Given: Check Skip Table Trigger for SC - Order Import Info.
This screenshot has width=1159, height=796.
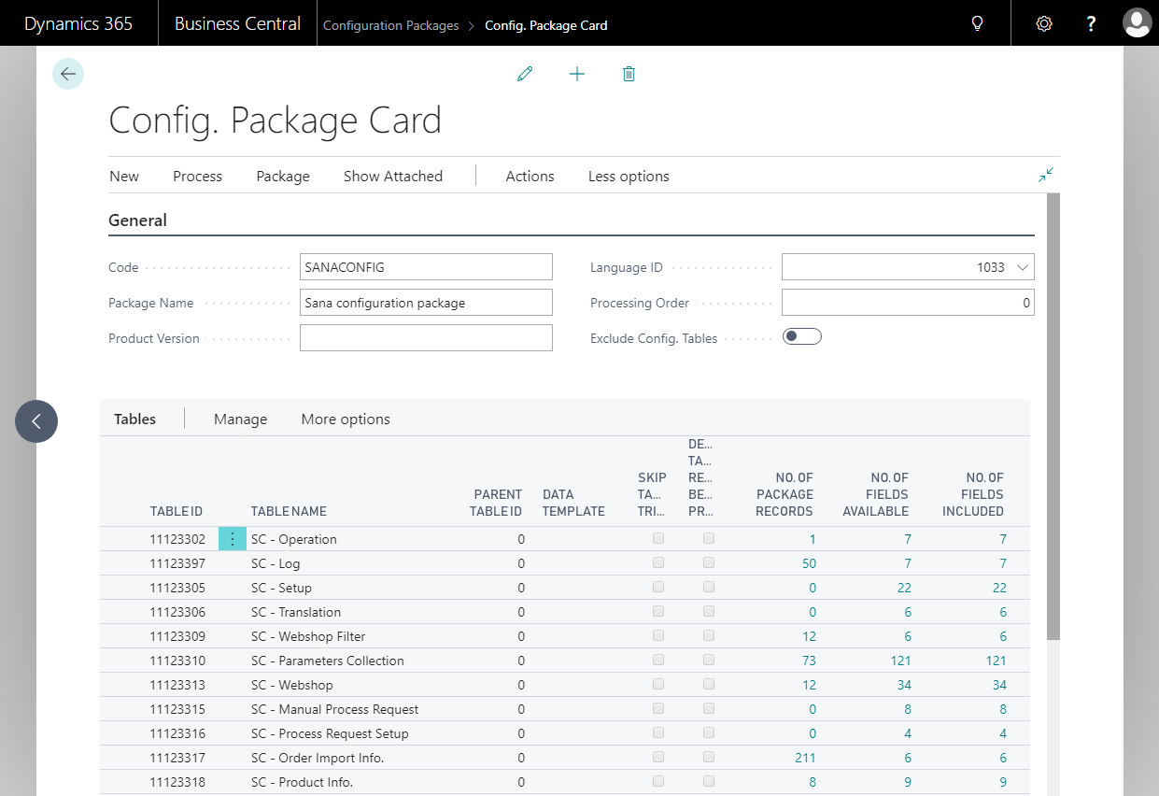Looking at the screenshot, I should tap(658, 757).
